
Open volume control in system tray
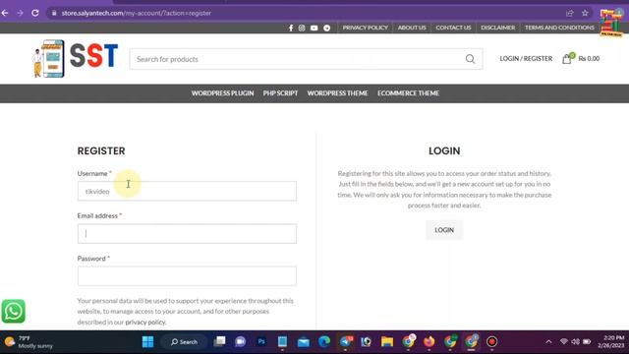click(575, 341)
